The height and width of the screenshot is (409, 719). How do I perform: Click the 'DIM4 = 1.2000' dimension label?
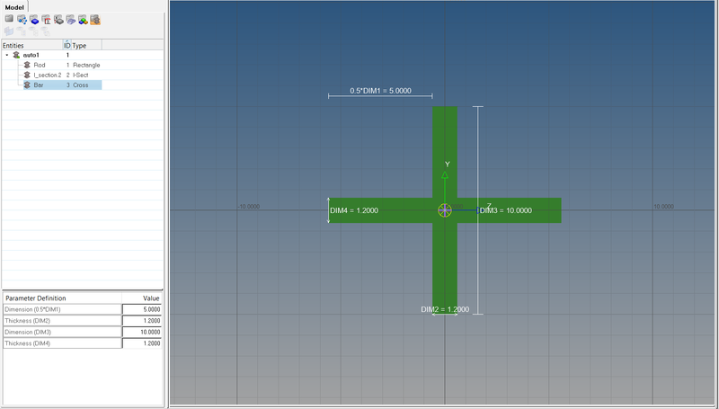pyautogui.click(x=354, y=210)
